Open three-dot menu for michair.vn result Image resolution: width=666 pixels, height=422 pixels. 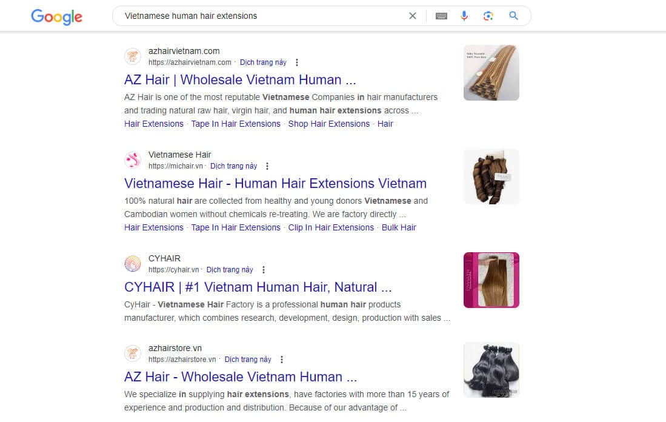point(267,166)
